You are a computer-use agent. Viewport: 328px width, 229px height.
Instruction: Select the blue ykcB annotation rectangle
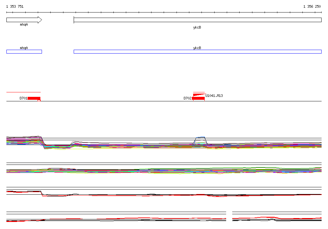click(197, 52)
